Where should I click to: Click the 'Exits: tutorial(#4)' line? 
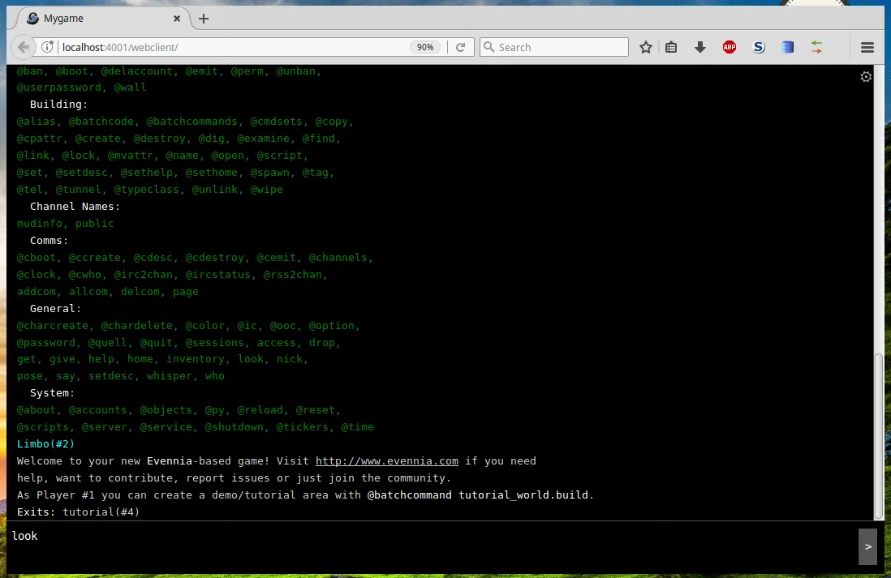tap(79, 512)
